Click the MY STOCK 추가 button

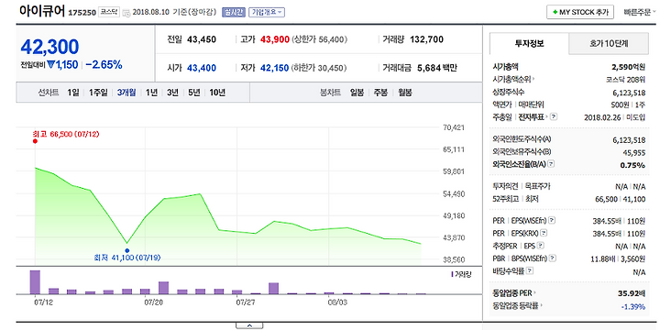(x=580, y=12)
